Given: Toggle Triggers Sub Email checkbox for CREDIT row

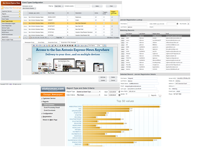Looking at the screenshot, I should coord(112,20).
